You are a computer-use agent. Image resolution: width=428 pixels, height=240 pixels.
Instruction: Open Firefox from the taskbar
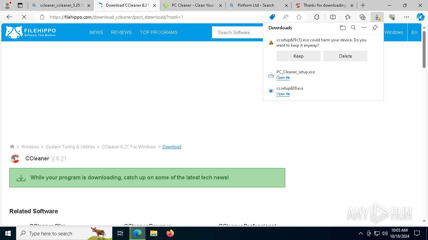pos(170,233)
